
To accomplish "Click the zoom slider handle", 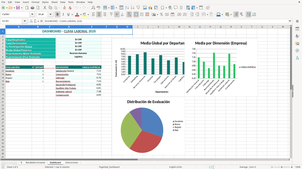I will pos(282,167).
